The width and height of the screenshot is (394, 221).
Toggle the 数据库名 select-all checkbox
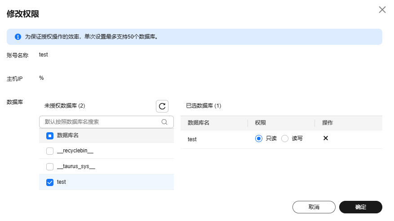coord(50,135)
